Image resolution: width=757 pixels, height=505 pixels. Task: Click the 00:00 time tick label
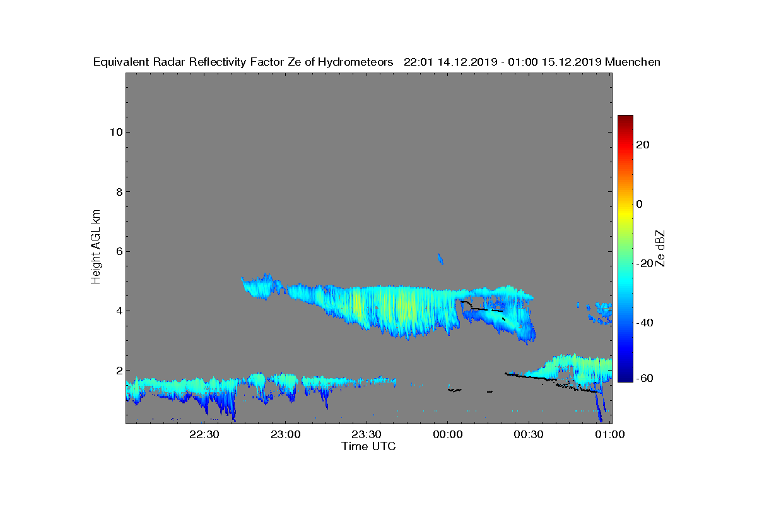448,434
